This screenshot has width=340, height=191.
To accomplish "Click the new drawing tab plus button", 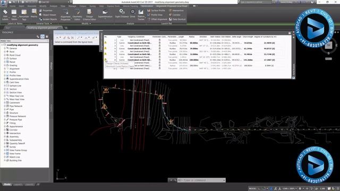I will pos(66,28).
